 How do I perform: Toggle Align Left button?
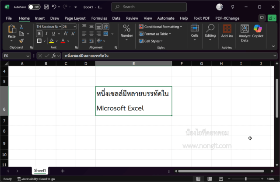84,34
